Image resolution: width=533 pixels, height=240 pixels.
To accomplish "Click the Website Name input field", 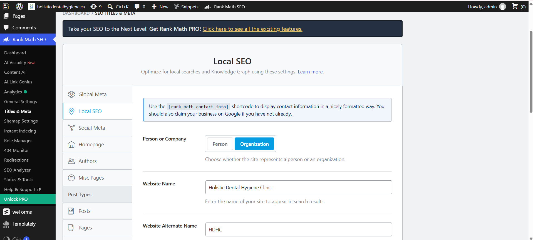I will click(x=299, y=187).
